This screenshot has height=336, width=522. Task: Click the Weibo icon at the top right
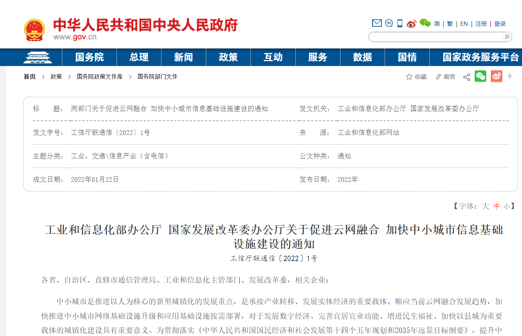(411, 24)
